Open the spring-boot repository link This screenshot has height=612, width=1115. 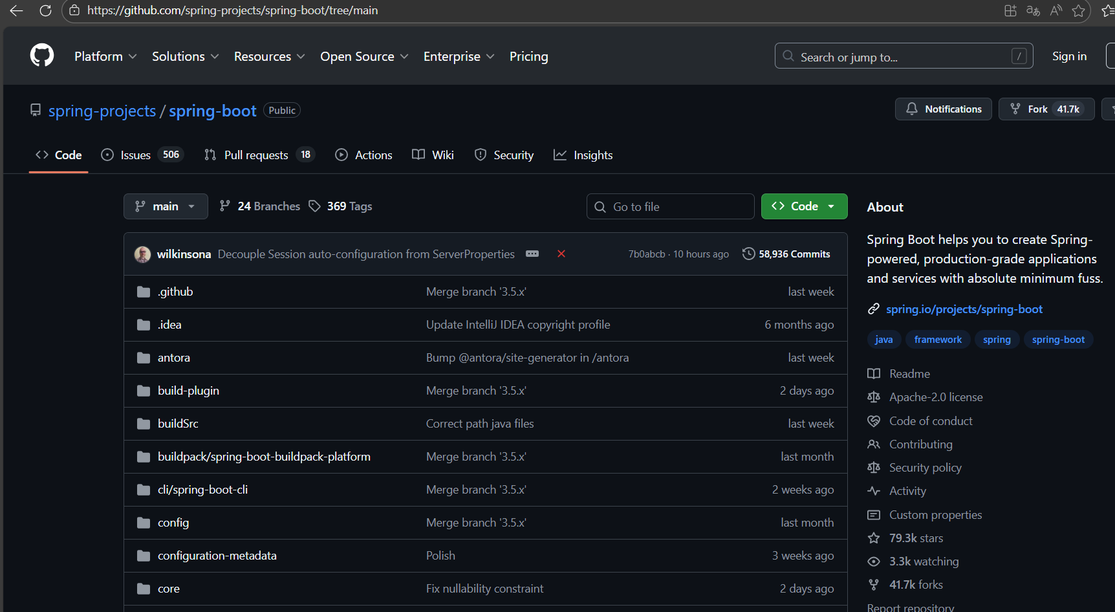tap(213, 111)
